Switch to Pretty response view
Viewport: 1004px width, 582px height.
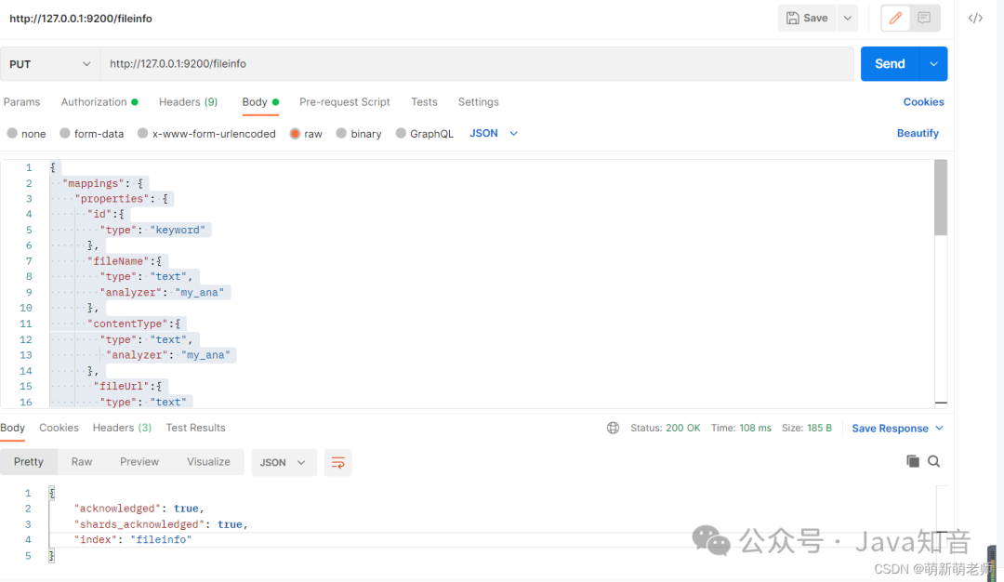(29, 462)
